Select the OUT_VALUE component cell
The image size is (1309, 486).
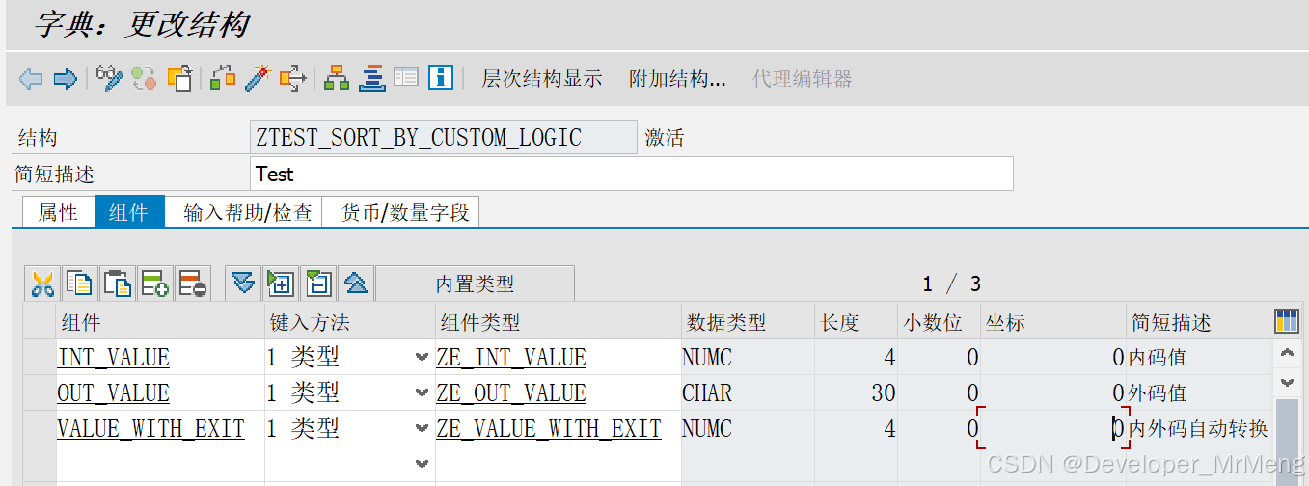(160, 393)
